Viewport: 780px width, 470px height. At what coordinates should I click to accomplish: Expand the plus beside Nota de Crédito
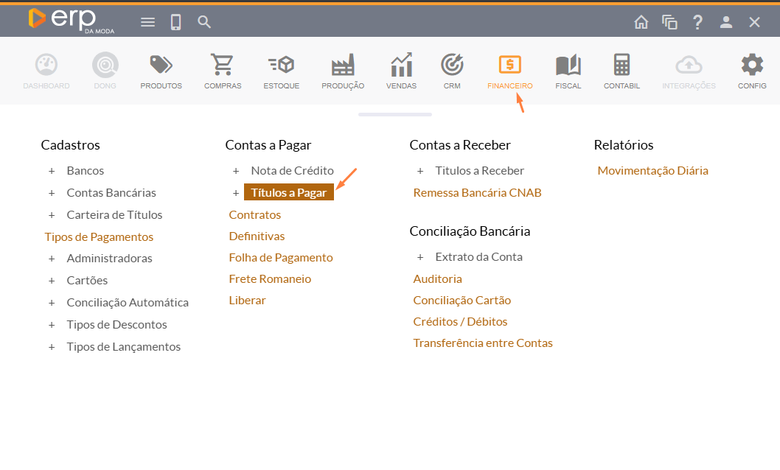[236, 171]
